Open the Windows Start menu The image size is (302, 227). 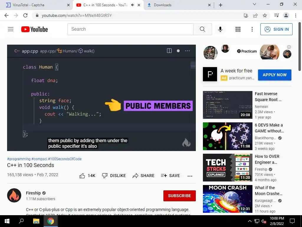(7, 221)
